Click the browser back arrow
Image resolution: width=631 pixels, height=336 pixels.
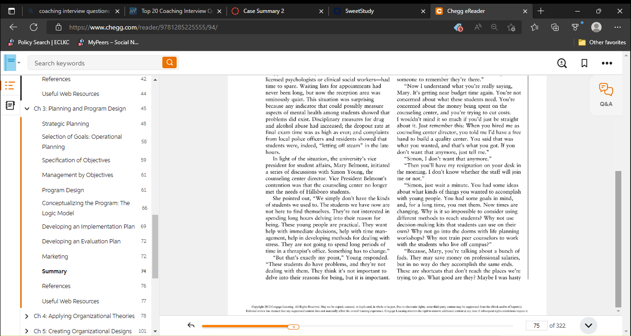[x=13, y=27]
